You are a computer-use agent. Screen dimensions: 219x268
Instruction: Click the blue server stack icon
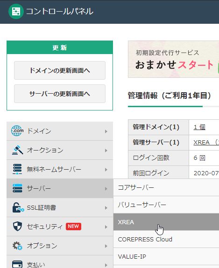click(x=17, y=188)
